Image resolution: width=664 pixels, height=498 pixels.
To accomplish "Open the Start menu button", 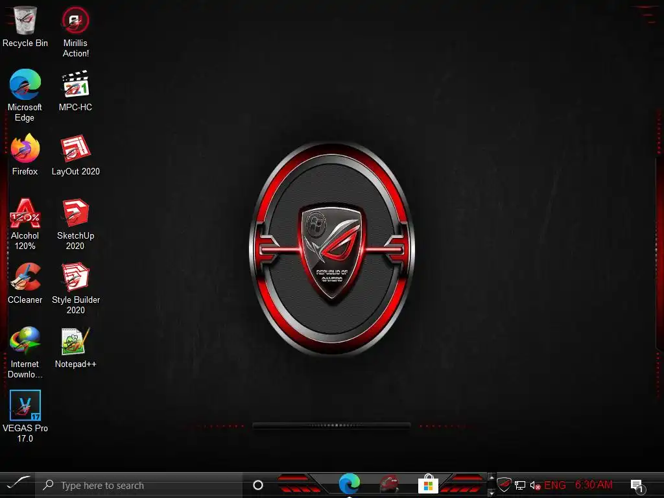I will (18, 484).
